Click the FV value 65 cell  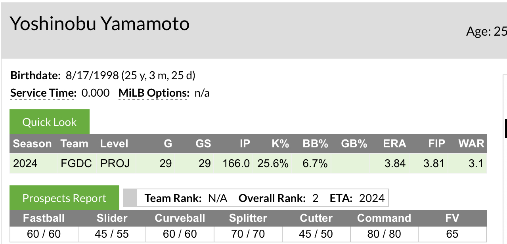tap(452, 234)
